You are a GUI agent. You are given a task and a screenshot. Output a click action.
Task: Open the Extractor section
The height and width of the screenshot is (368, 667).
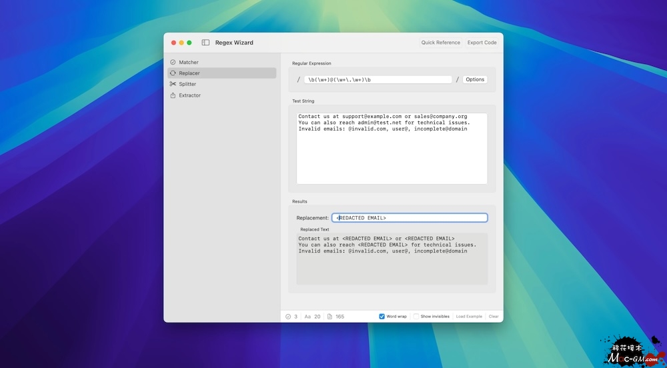tap(189, 95)
